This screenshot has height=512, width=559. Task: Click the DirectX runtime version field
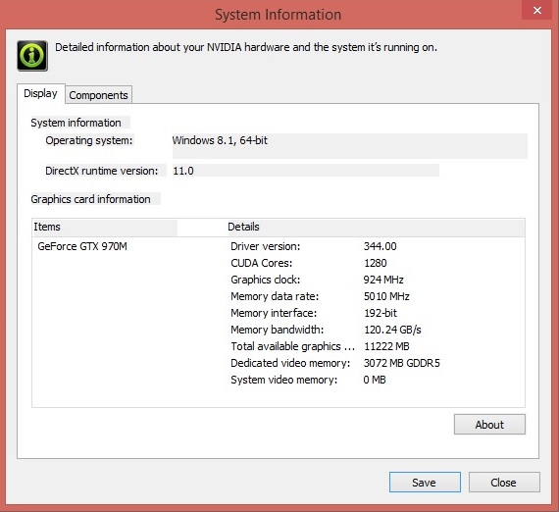pyautogui.click(x=306, y=171)
